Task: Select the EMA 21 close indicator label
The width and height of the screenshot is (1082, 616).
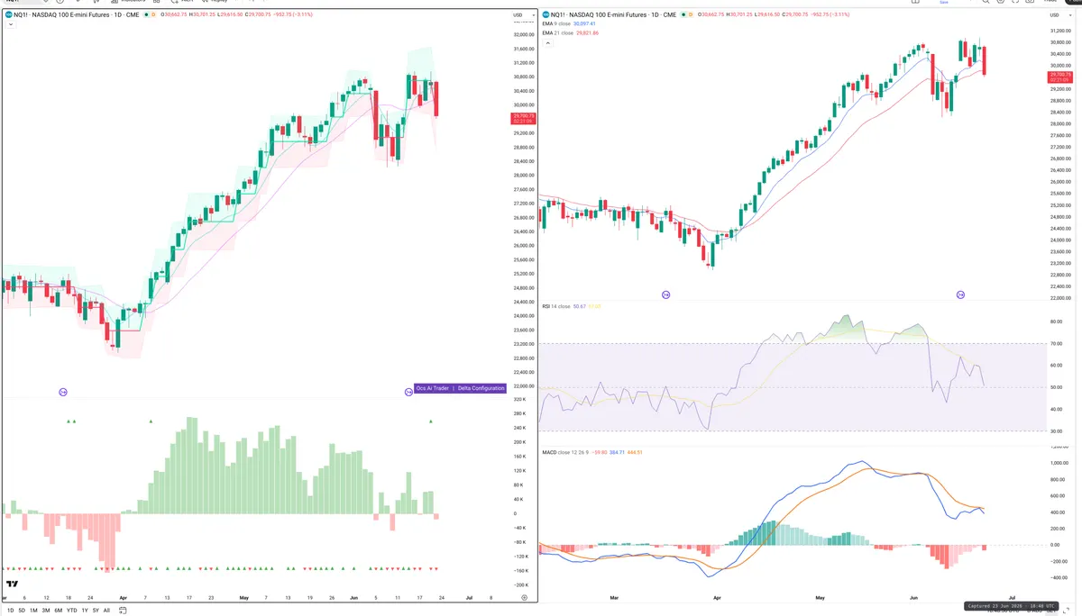Action: point(558,32)
